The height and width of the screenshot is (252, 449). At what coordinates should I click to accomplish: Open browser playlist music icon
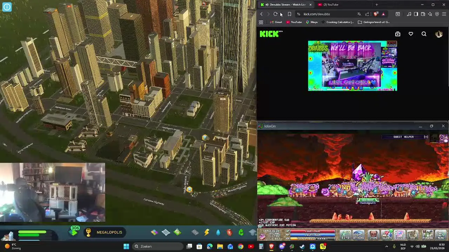pos(409,14)
